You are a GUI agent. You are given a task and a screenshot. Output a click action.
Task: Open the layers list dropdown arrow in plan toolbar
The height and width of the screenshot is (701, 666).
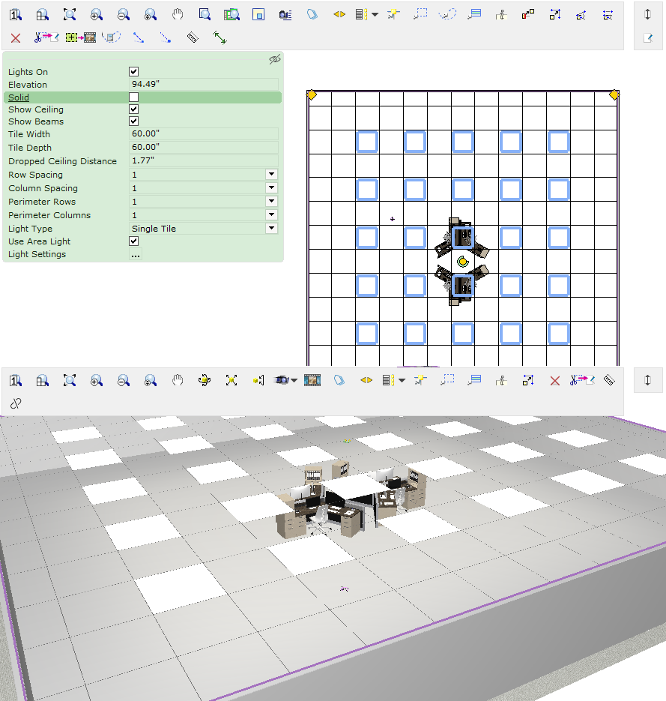[x=375, y=15]
